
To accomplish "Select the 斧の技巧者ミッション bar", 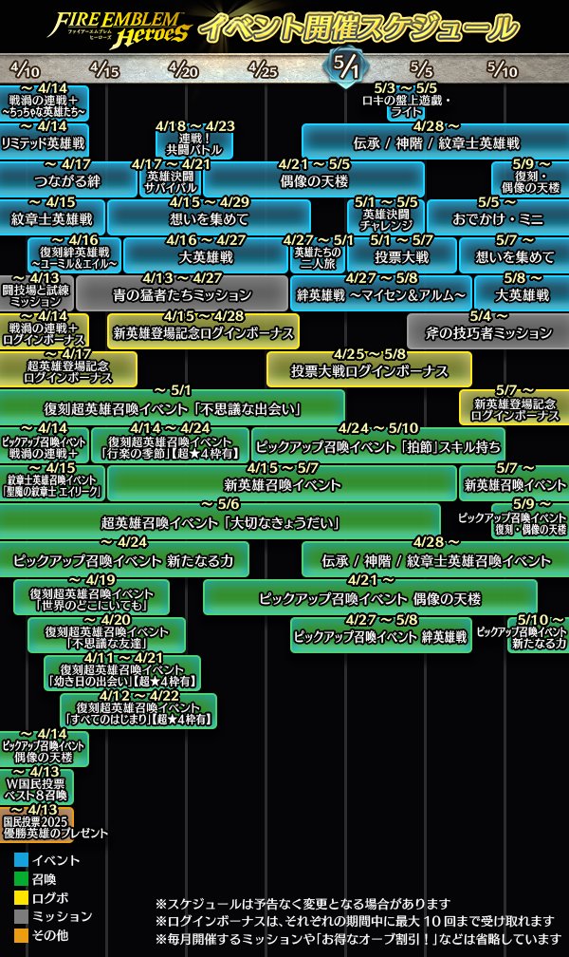I will coord(488,332).
